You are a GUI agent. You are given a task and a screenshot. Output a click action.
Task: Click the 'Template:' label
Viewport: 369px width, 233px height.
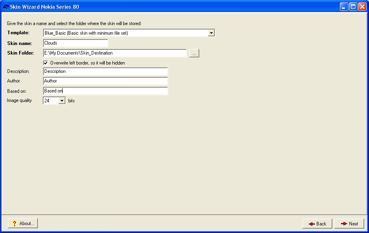[18, 33]
